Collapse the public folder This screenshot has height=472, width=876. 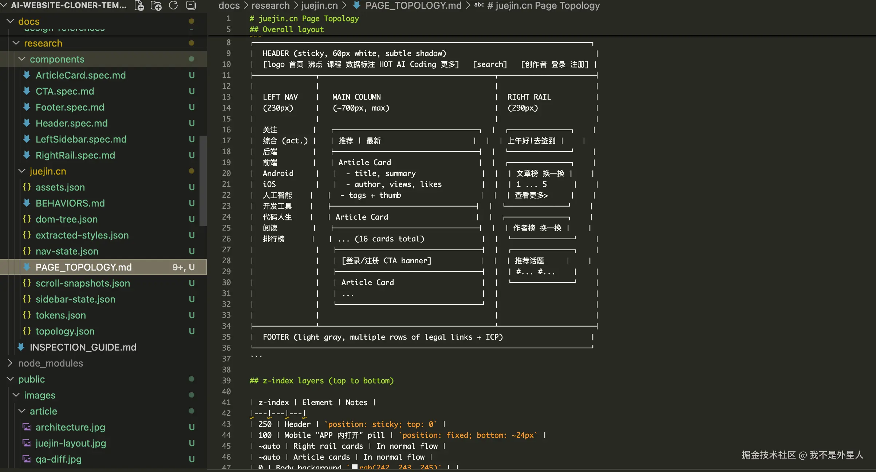click(10, 379)
